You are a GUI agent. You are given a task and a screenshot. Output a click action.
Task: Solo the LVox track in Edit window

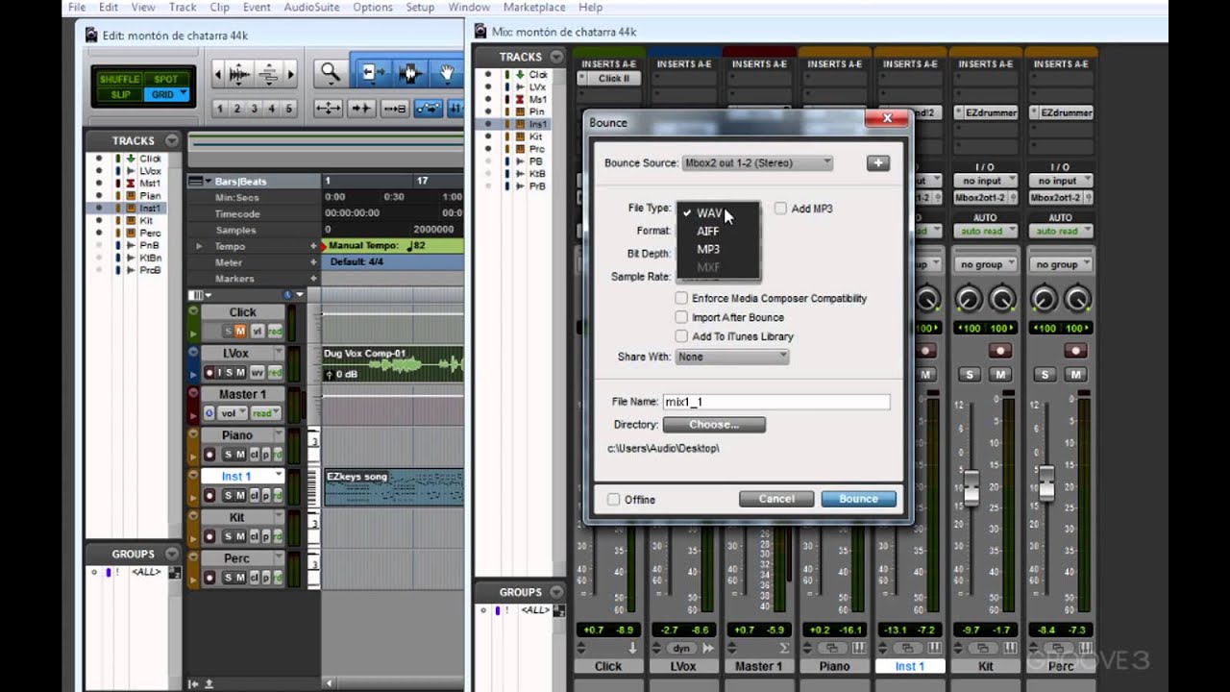(230, 373)
